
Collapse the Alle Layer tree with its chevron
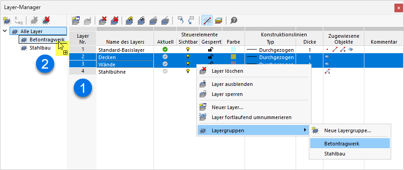(x=5, y=31)
